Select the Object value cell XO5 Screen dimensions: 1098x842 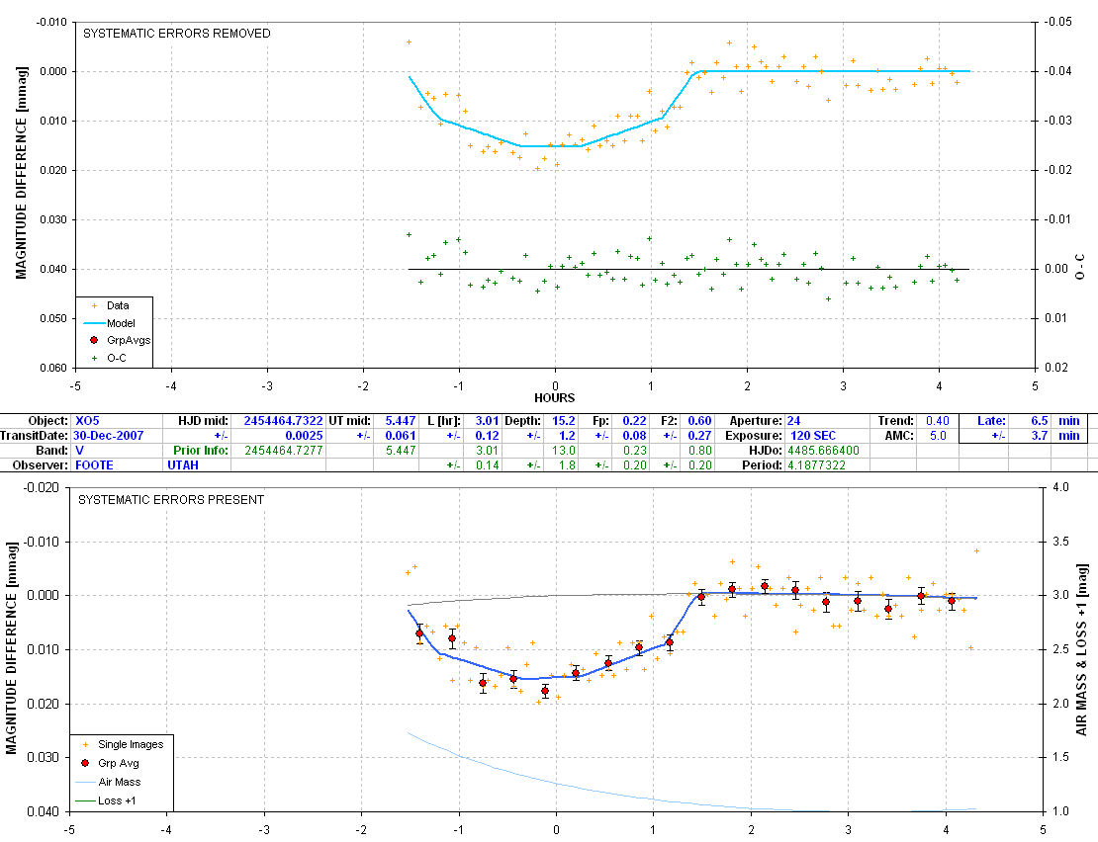tap(87, 421)
